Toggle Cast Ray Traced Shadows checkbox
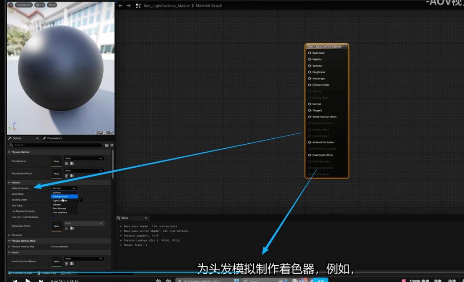 (53, 217)
